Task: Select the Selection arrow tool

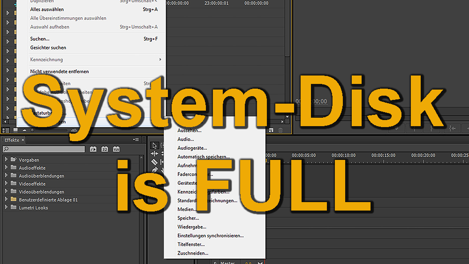Action: coord(154,146)
